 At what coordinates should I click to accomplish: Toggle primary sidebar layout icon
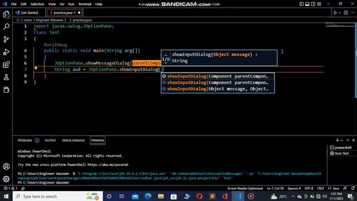[301, 4]
